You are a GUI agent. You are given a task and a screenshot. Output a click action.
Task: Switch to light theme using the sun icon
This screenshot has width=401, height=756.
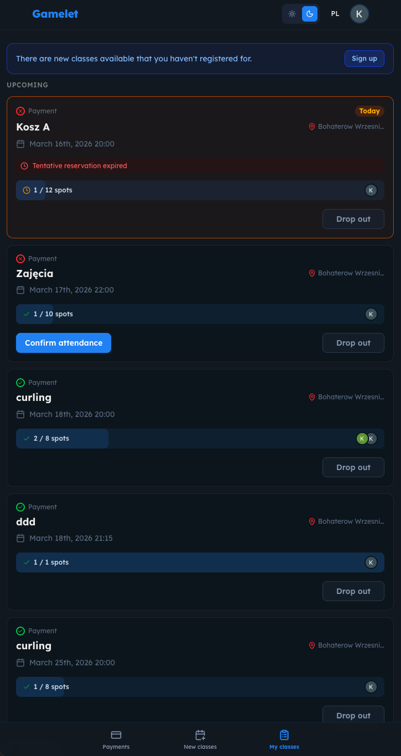(x=292, y=14)
